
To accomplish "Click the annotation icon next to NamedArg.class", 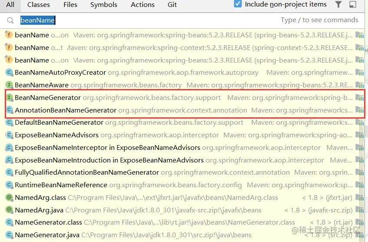I will [9, 198].
